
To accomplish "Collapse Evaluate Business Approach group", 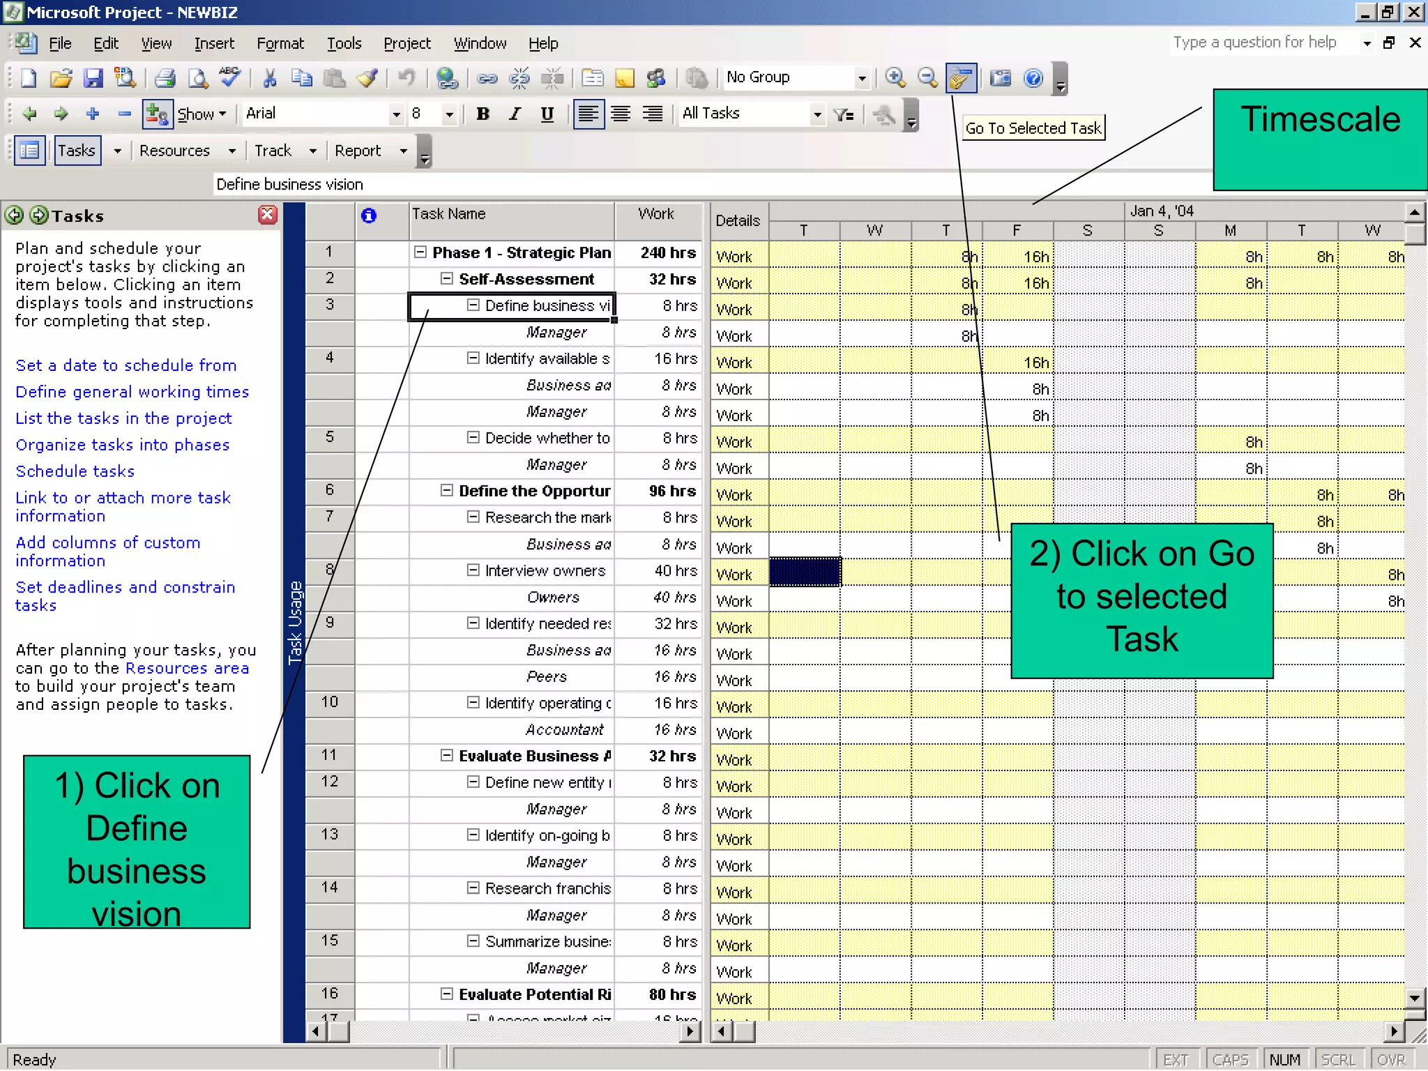I will point(447,756).
